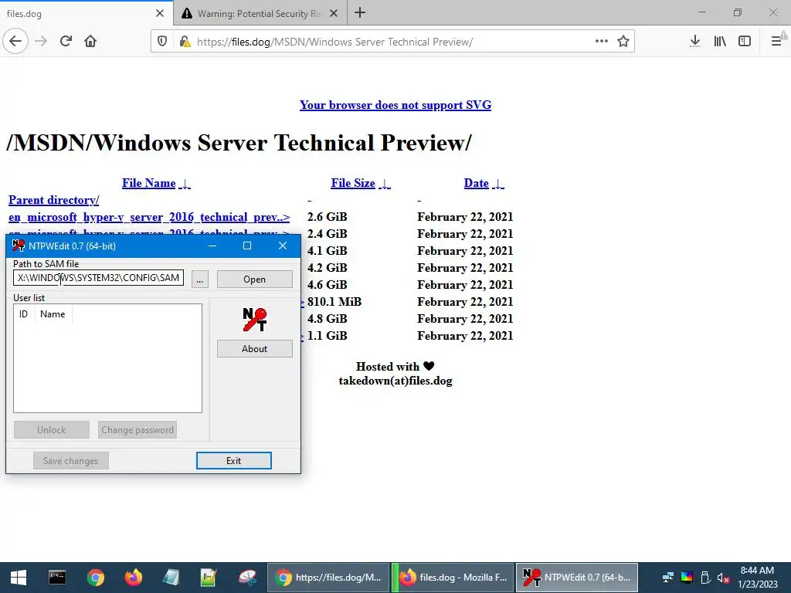Click the insecure connection padlock icon
Viewport: 791px width, 593px height.
[185, 42]
